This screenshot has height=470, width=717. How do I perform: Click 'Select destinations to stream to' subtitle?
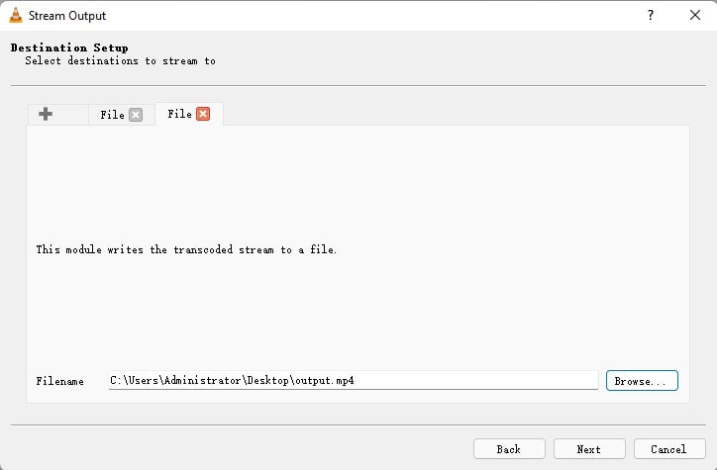pos(120,60)
